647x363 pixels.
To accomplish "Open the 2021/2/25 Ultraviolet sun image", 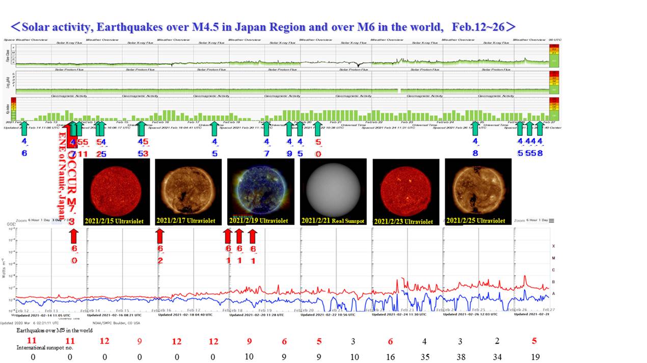I will tap(478, 192).
